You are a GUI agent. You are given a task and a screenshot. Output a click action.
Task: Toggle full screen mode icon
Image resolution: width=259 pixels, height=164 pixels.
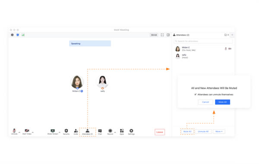[x=162, y=35]
